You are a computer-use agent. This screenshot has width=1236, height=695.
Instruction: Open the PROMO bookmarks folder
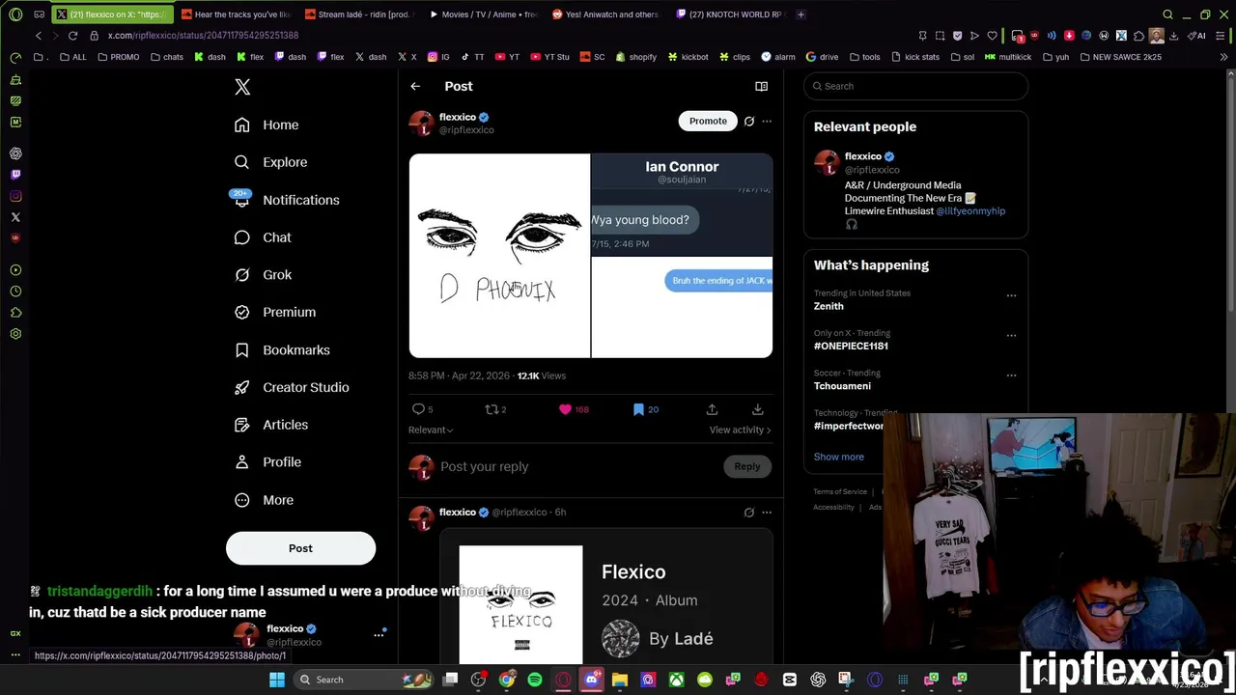119,57
